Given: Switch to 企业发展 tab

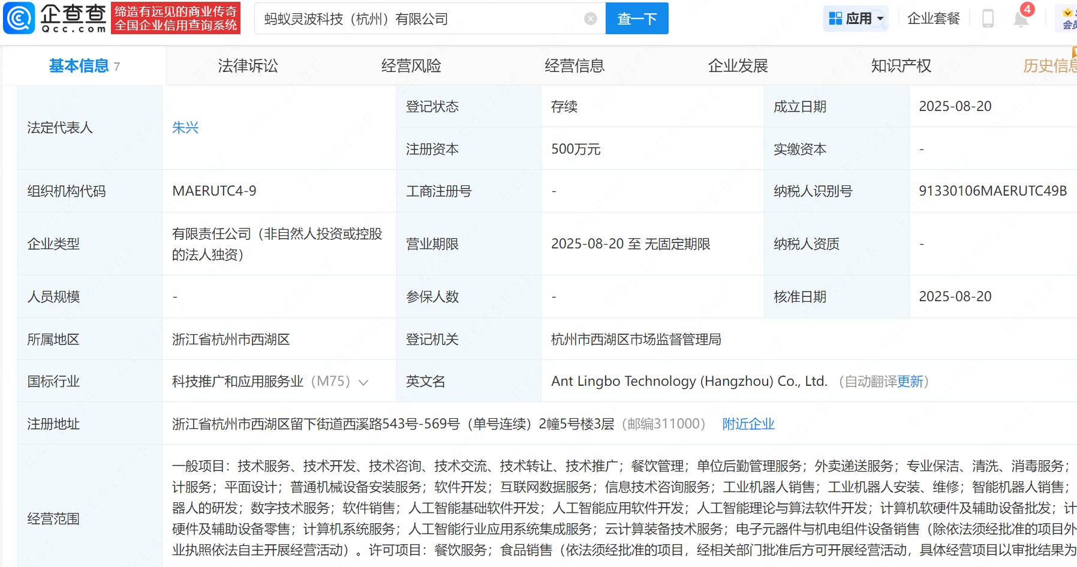Looking at the screenshot, I should 738,65.
